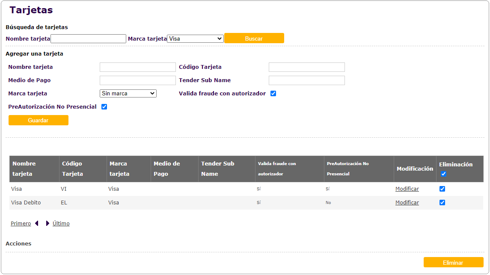This screenshot has height=275, width=490.
Task: Click Modificar link for Visa Debito
Action: 407,202
